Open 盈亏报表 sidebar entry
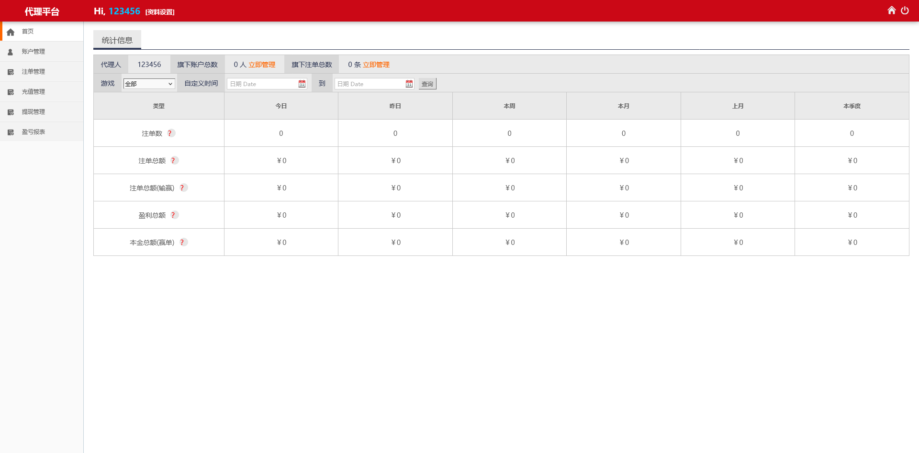 (33, 132)
